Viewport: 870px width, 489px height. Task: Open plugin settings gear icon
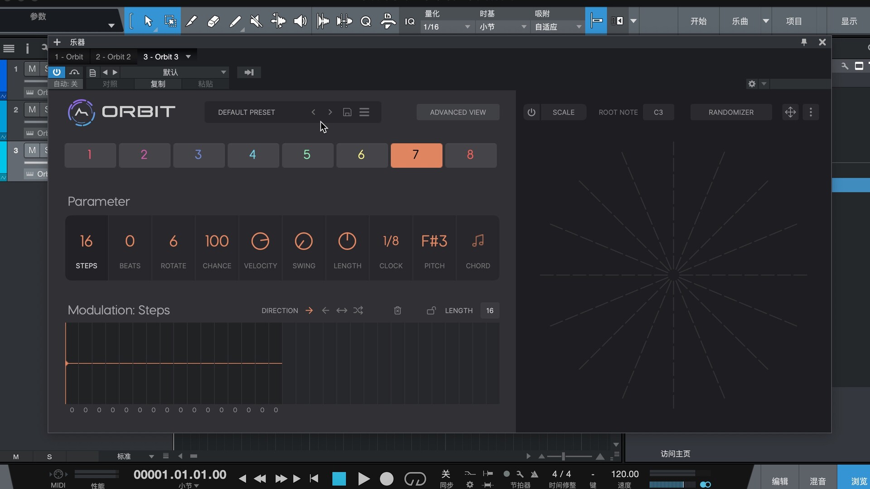point(752,84)
